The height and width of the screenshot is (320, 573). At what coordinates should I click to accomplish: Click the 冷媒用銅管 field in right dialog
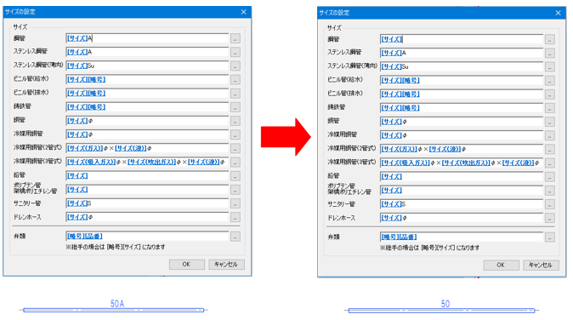[x=462, y=135]
